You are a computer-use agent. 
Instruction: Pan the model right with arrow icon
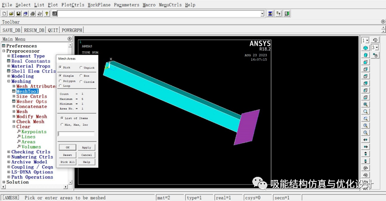tap(365, 147)
